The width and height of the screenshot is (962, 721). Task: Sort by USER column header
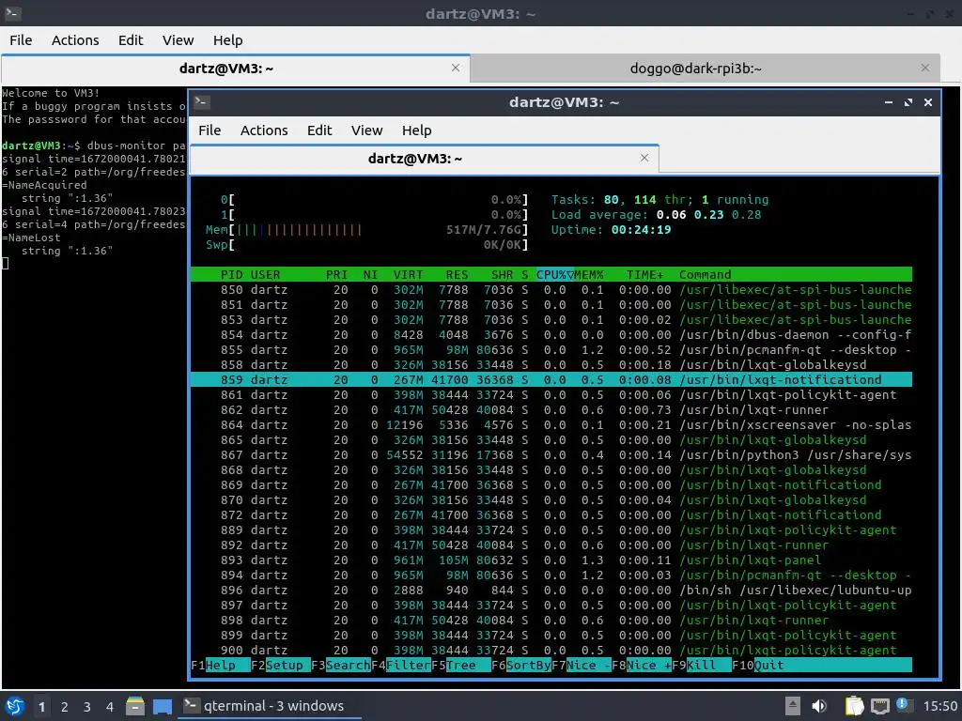pyautogui.click(x=266, y=275)
